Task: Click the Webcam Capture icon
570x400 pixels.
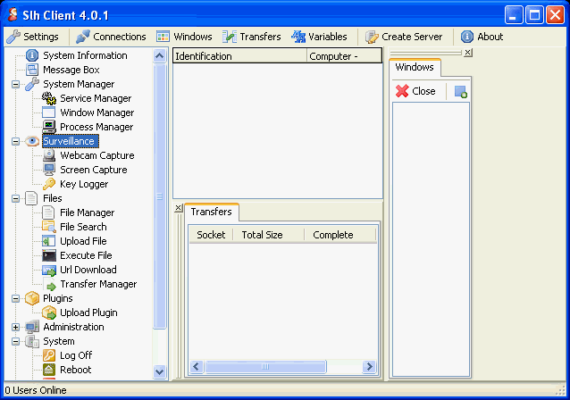Action: click(50, 155)
